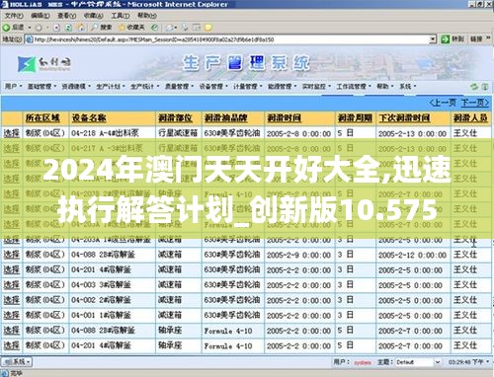Click the company logo icon
The image size is (494, 377).
[x=27, y=64]
